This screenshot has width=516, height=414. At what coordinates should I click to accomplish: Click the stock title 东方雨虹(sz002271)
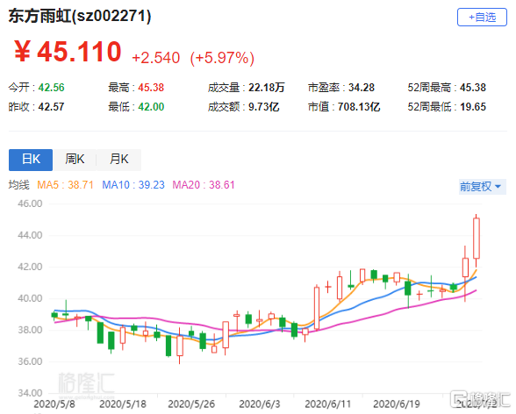[80, 16]
